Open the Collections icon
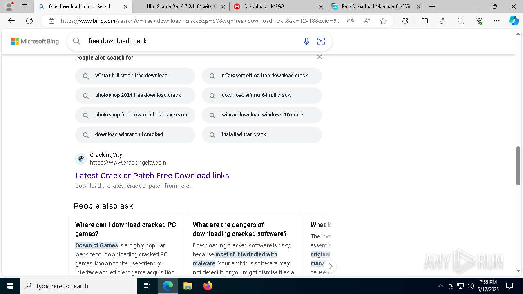The height and width of the screenshot is (294, 523). [461, 21]
